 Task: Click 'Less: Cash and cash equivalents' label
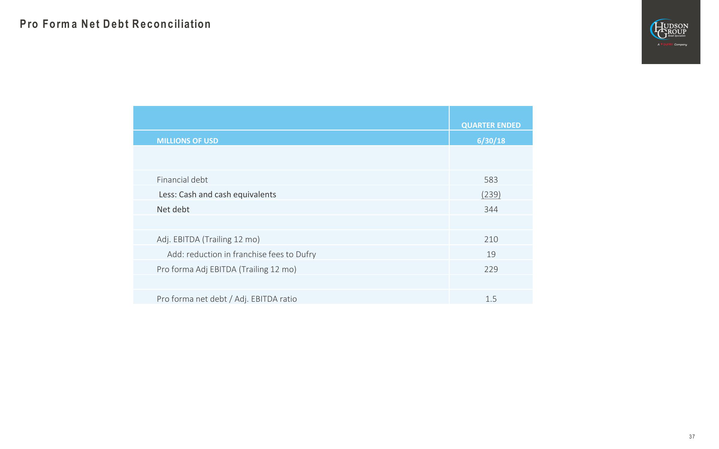point(217,195)
